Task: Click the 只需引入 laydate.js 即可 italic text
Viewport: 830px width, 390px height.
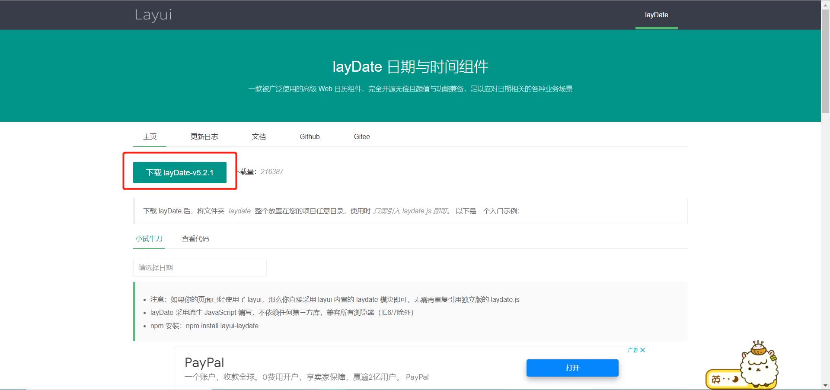Action: 412,211
